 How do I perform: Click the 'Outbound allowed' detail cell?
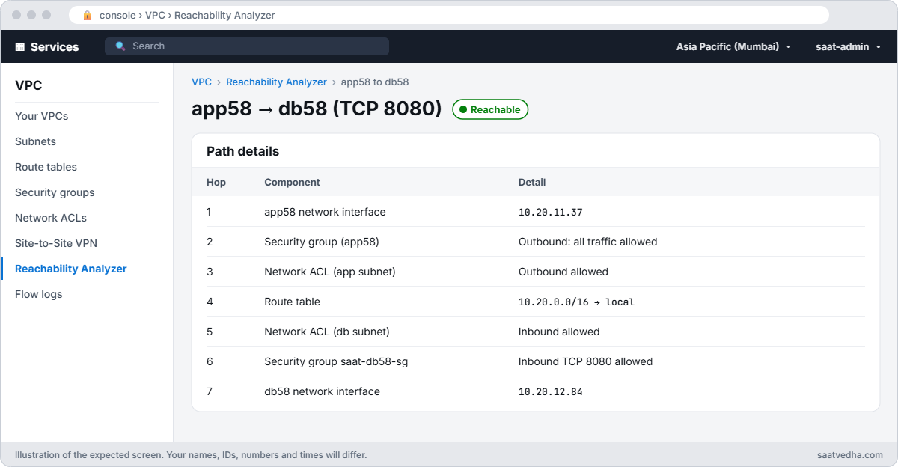tap(563, 272)
